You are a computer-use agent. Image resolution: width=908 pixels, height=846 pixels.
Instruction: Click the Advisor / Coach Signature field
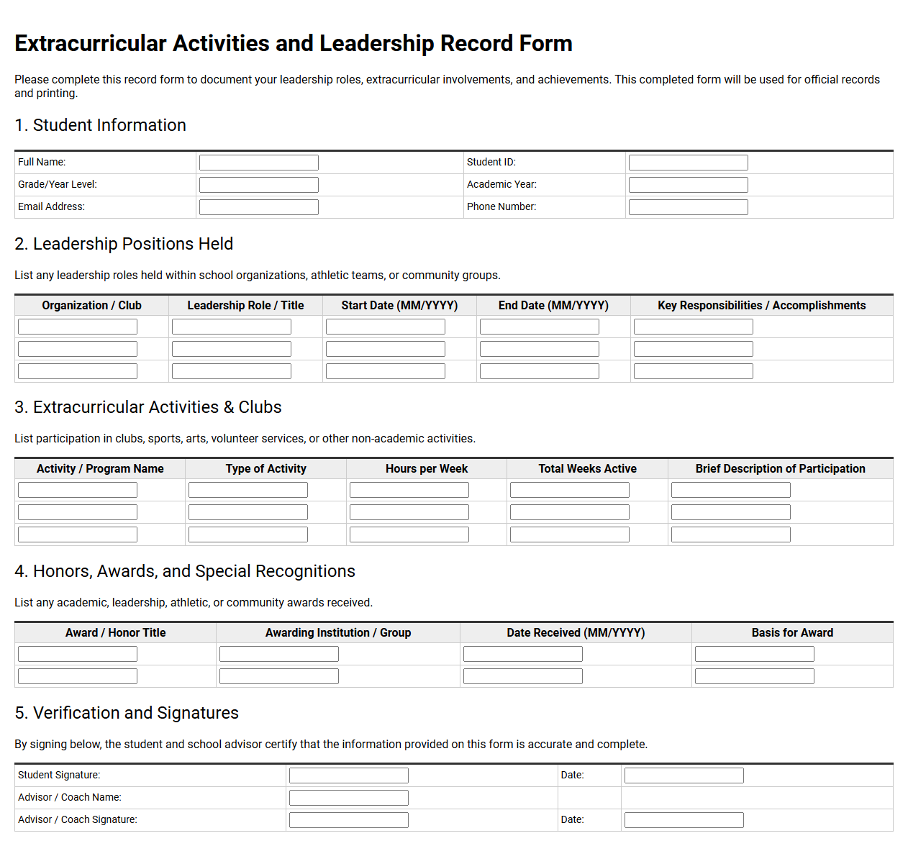click(x=349, y=820)
